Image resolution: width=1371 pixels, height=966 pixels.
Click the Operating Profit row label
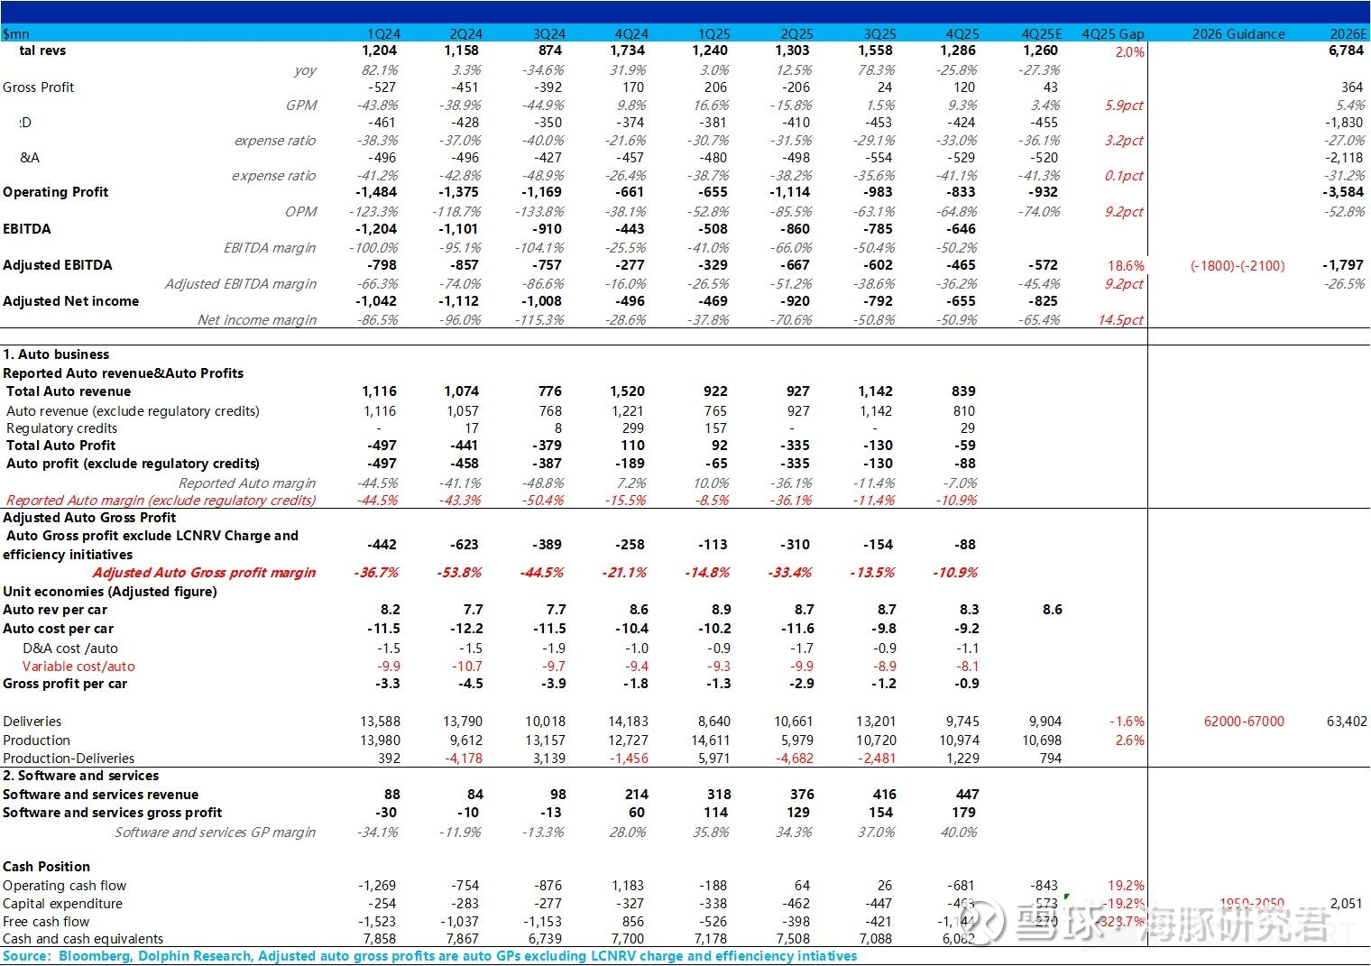click(55, 192)
